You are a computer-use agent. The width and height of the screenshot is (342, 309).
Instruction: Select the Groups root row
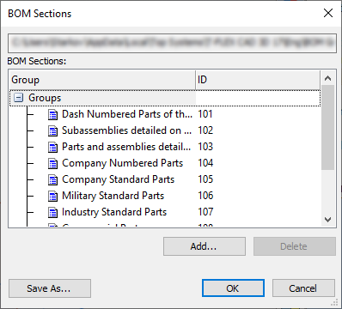(165, 98)
